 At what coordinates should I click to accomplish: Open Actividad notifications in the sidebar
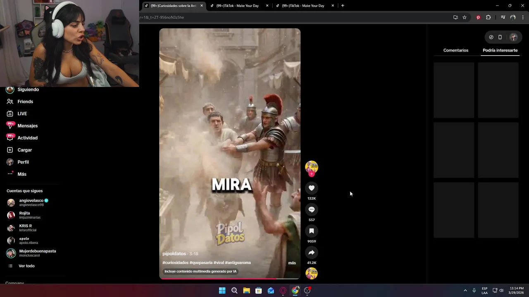coord(27,138)
